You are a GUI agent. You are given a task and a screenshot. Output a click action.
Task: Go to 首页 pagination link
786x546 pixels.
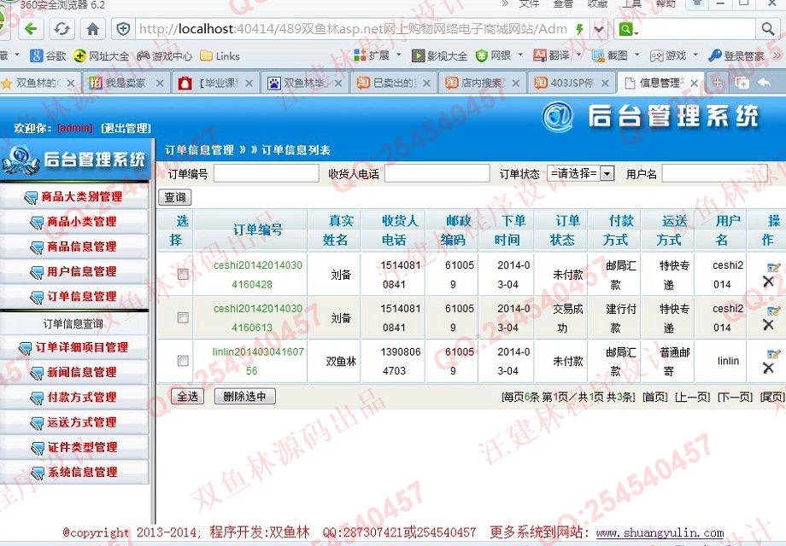[x=655, y=397]
